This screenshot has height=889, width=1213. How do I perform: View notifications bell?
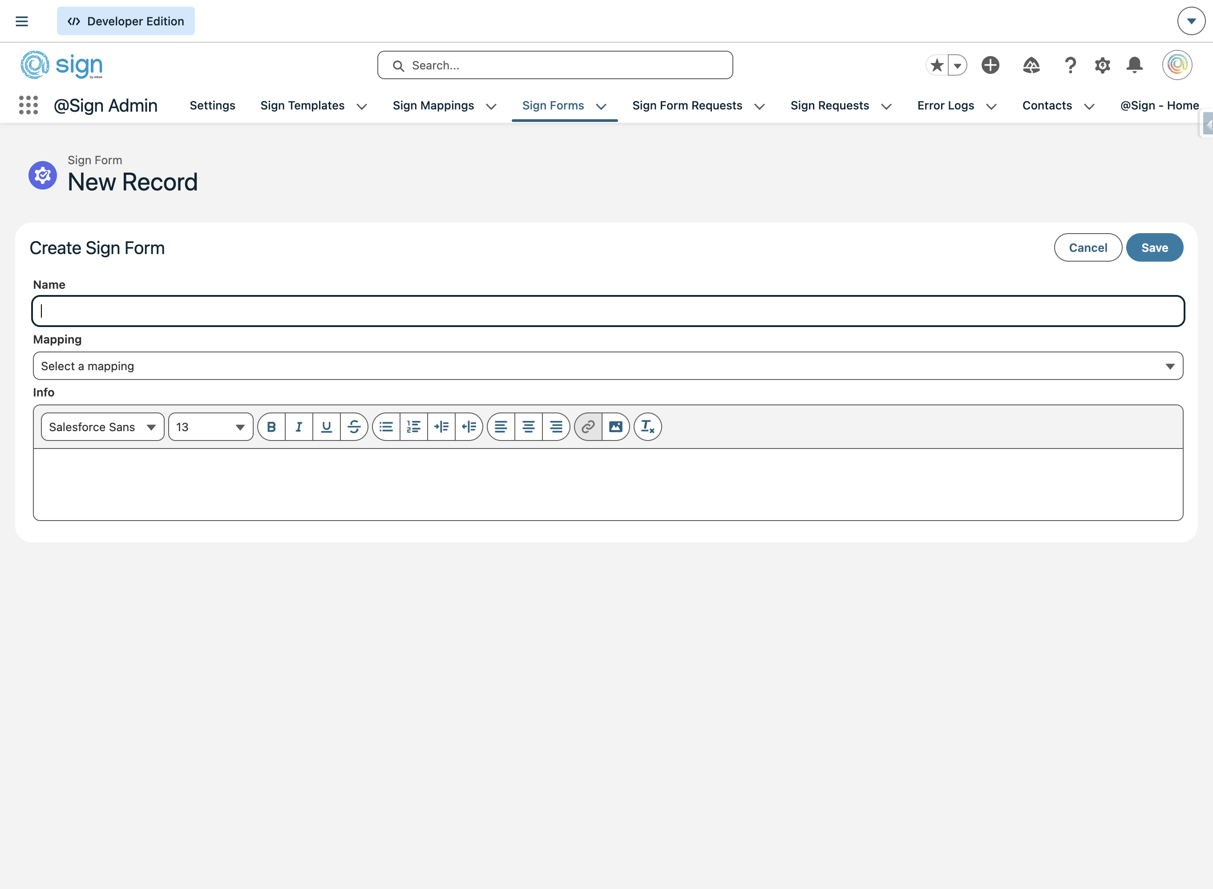[x=1134, y=65]
